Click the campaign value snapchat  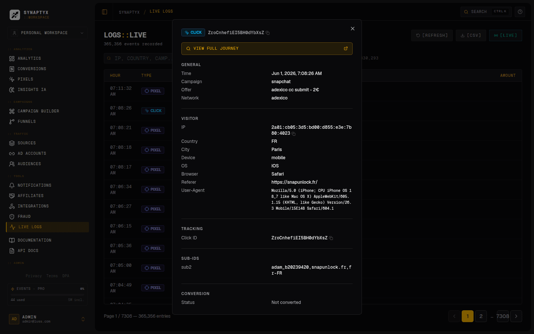281,82
